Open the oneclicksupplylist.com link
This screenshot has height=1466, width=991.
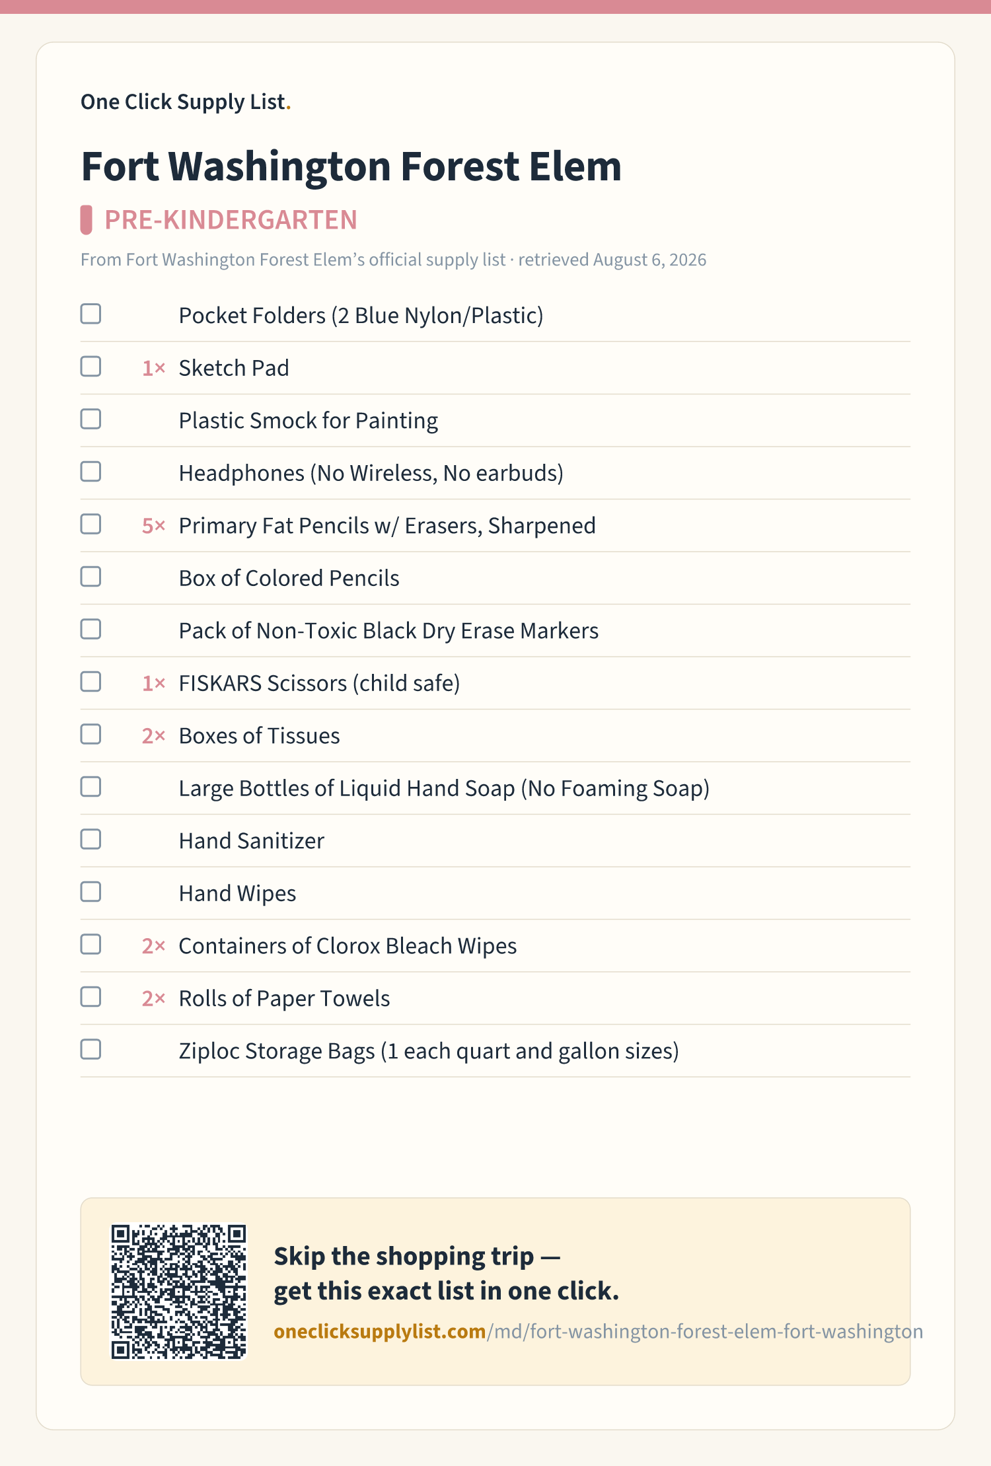tap(598, 1331)
